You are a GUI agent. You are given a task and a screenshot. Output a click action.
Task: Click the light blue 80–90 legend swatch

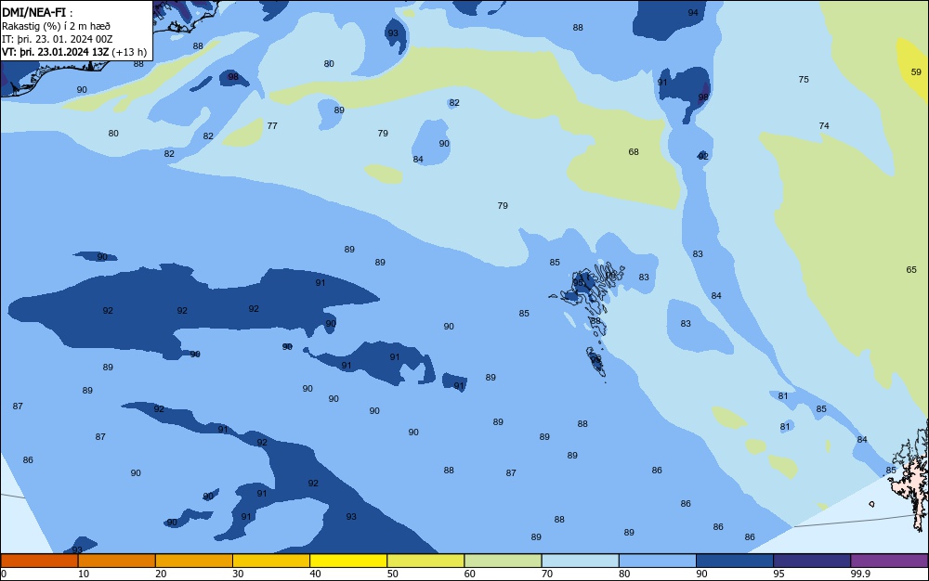click(657, 561)
